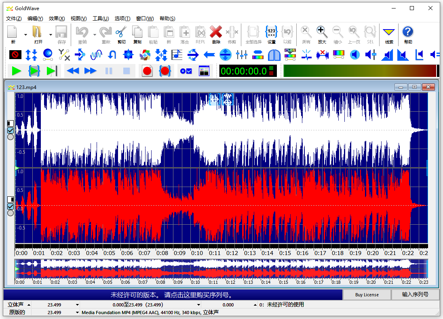The width and height of the screenshot is (443, 319).
Task: Cut selection with the 剪切 scissors icon
Action: point(121,34)
